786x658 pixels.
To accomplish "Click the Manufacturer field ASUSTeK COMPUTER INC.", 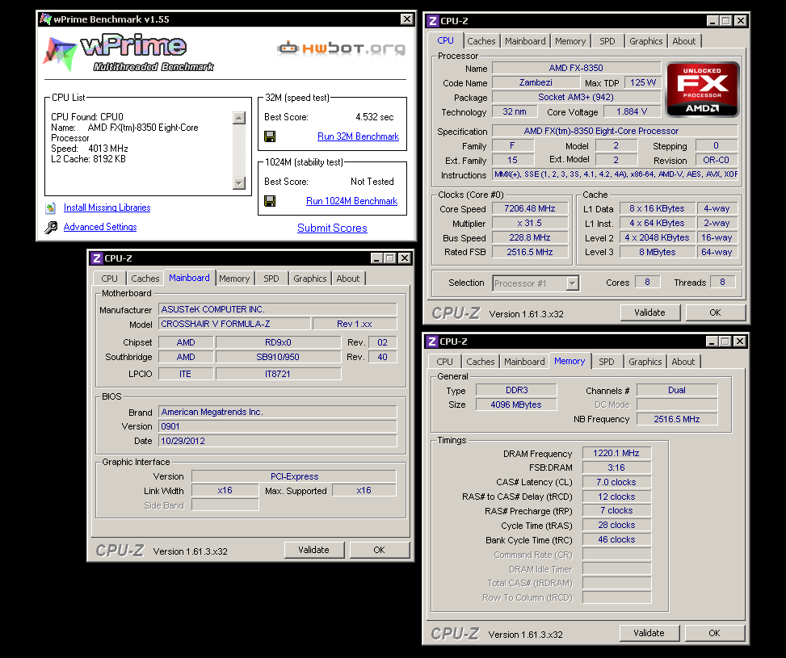I will [278, 309].
